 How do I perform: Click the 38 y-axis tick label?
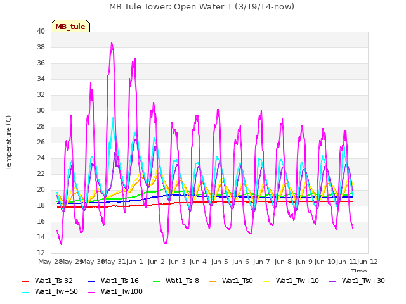41,47
